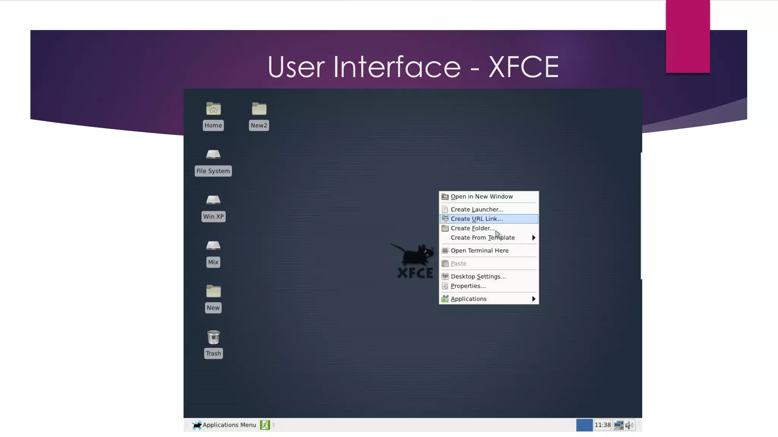Click the terminal icon beside Open Terminal Here
Screen dimensions: 778x437
click(445, 250)
